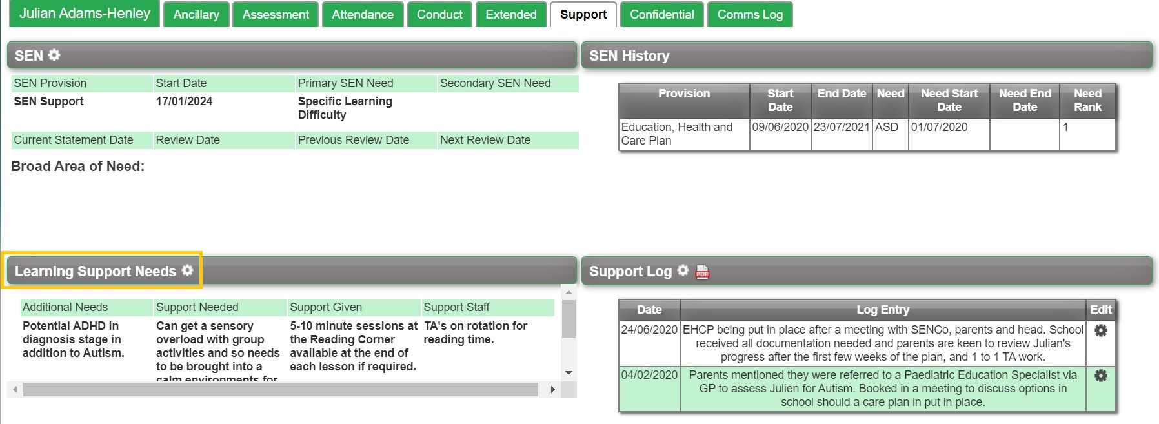This screenshot has width=1159, height=424.
Task: Open Learning Support Needs settings gear
Action: click(187, 270)
